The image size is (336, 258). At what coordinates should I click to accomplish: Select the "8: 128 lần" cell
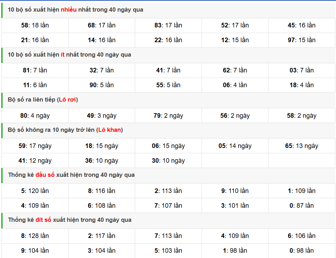pos(35,236)
